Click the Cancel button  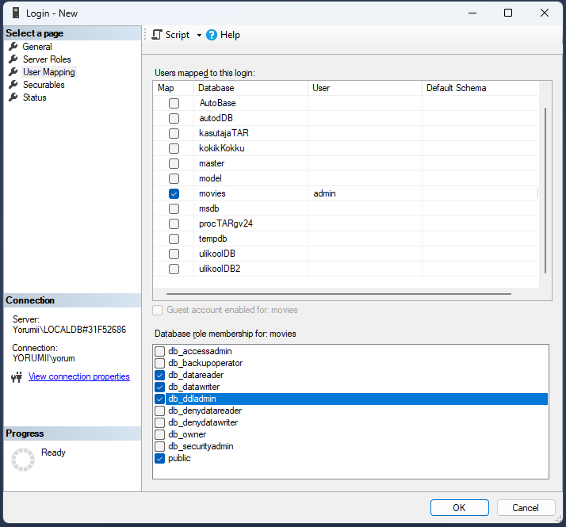tap(526, 507)
